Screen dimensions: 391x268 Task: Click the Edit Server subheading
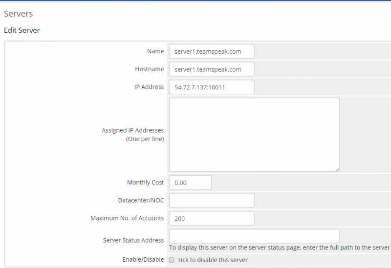pyautogui.click(x=22, y=30)
